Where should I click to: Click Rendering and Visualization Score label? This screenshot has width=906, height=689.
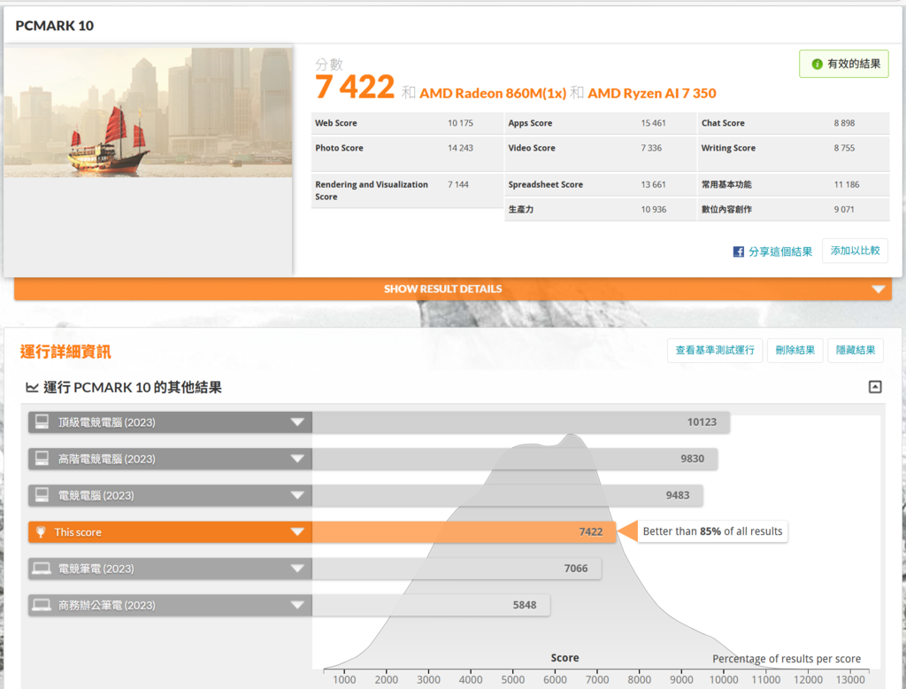point(372,190)
